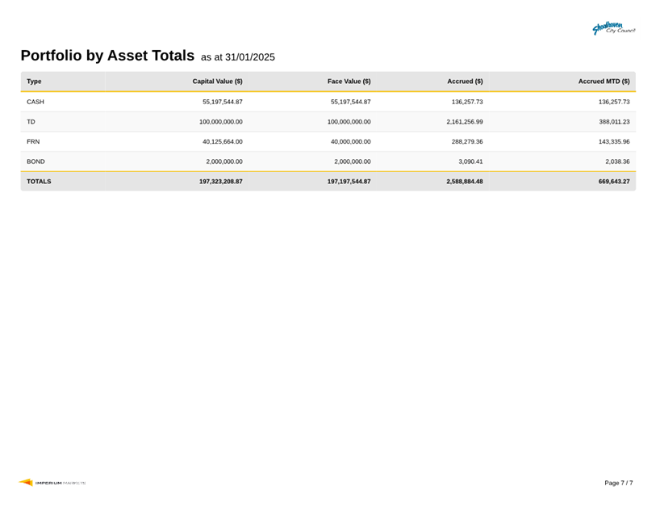The height and width of the screenshot is (507, 656).
Task: Click the Shoalhaven City Council logo
Action: tap(613, 29)
